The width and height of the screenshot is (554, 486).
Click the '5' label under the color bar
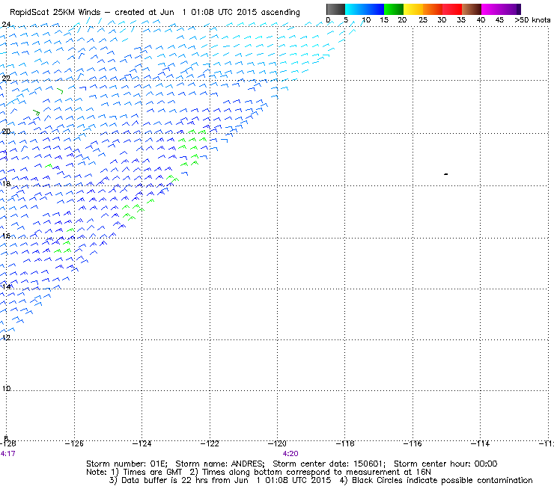point(346,19)
